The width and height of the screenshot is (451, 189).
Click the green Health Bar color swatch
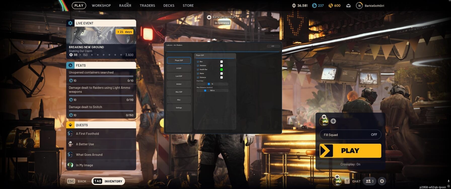tap(221, 70)
